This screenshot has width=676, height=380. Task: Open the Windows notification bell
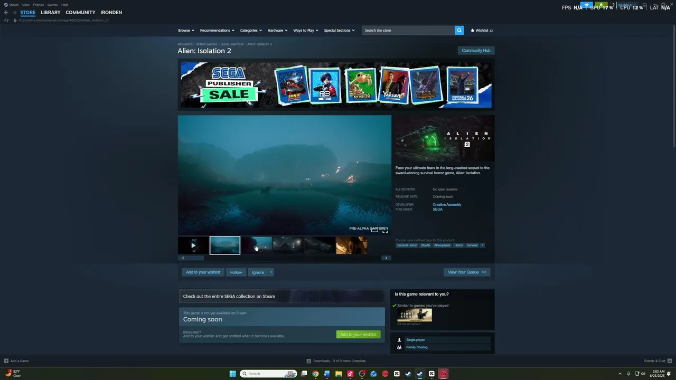tap(669, 374)
